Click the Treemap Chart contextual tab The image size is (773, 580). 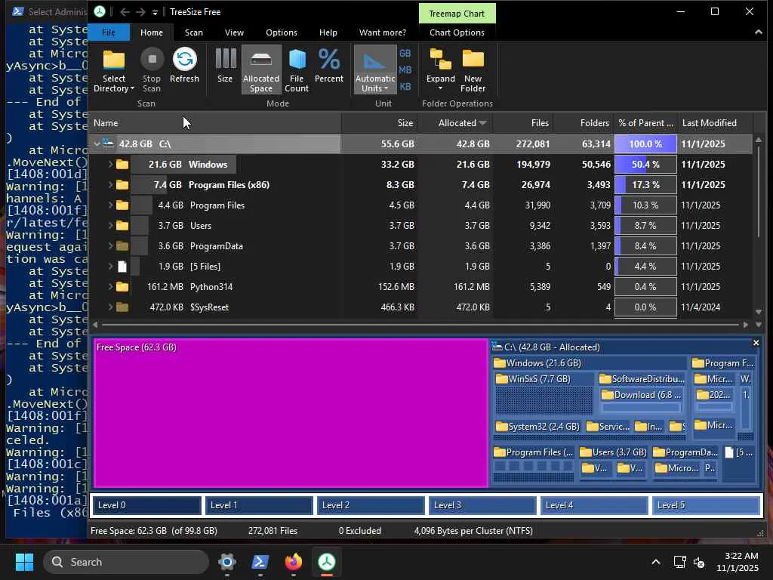pyautogui.click(x=457, y=14)
